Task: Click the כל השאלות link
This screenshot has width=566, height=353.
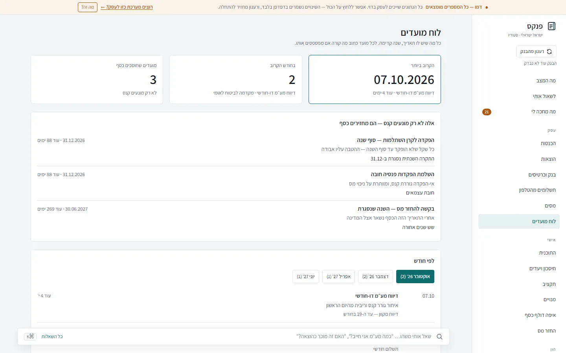Action: click(x=52, y=337)
